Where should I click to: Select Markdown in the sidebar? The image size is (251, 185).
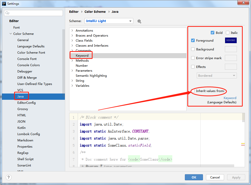tap(25, 140)
